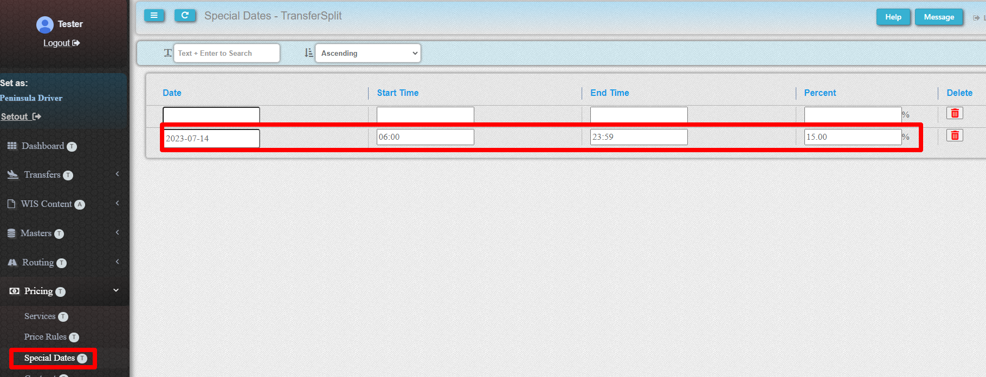Screen dimensions: 986x377
Task: Click the refresh icon button
Action: point(185,16)
